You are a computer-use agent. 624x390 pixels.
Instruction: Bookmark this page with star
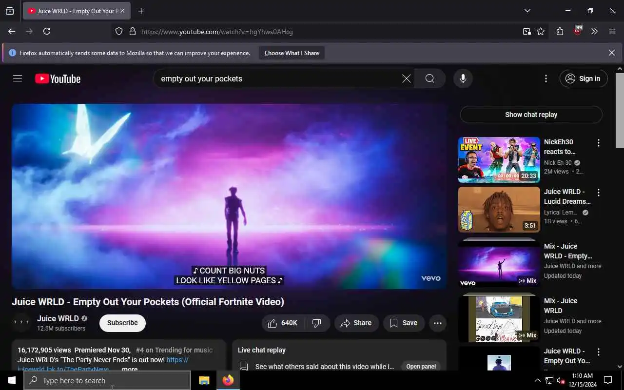541,32
